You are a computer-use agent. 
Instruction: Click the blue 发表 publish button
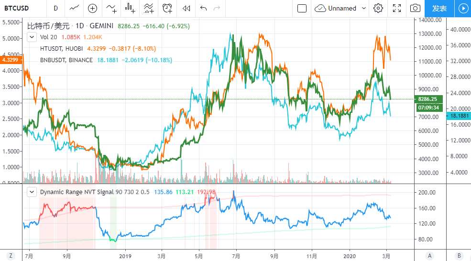(x=439, y=9)
